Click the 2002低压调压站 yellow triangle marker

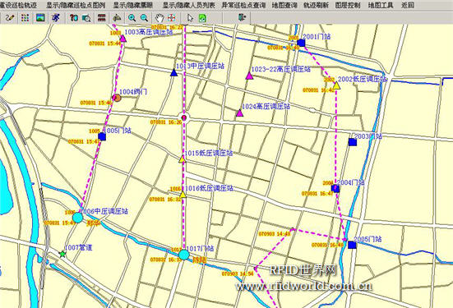click(x=336, y=85)
